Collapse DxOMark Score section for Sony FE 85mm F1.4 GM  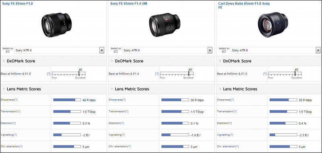pyautogui.click(x=112, y=61)
